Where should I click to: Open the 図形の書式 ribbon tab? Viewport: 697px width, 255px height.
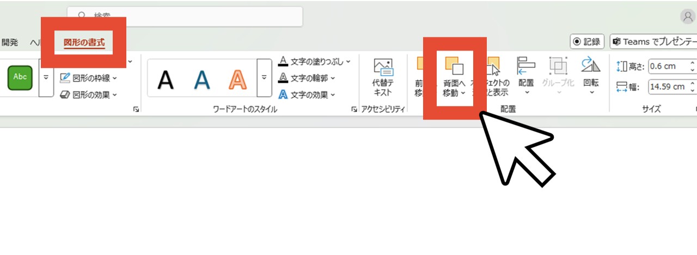(x=84, y=42)
